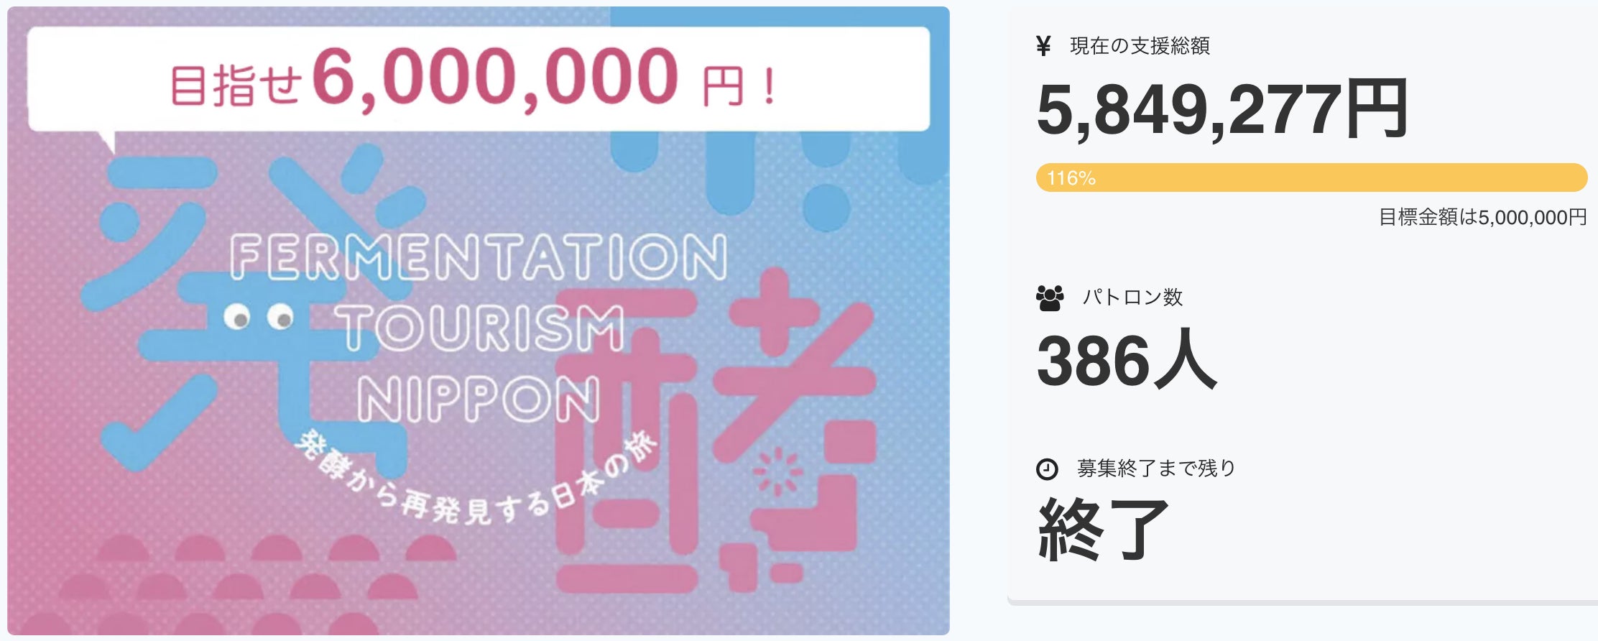Click the pink sunburst sparkle in the banner
Image resolution: width=1598 pixels, height=641 pixels.
click(x=777, y=471)
